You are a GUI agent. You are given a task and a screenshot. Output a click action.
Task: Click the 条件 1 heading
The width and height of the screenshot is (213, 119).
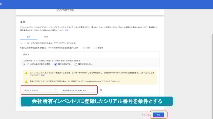coord(26,55)
